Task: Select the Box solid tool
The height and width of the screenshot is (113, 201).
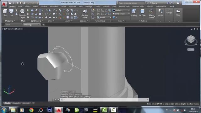Action: point(5,13)
